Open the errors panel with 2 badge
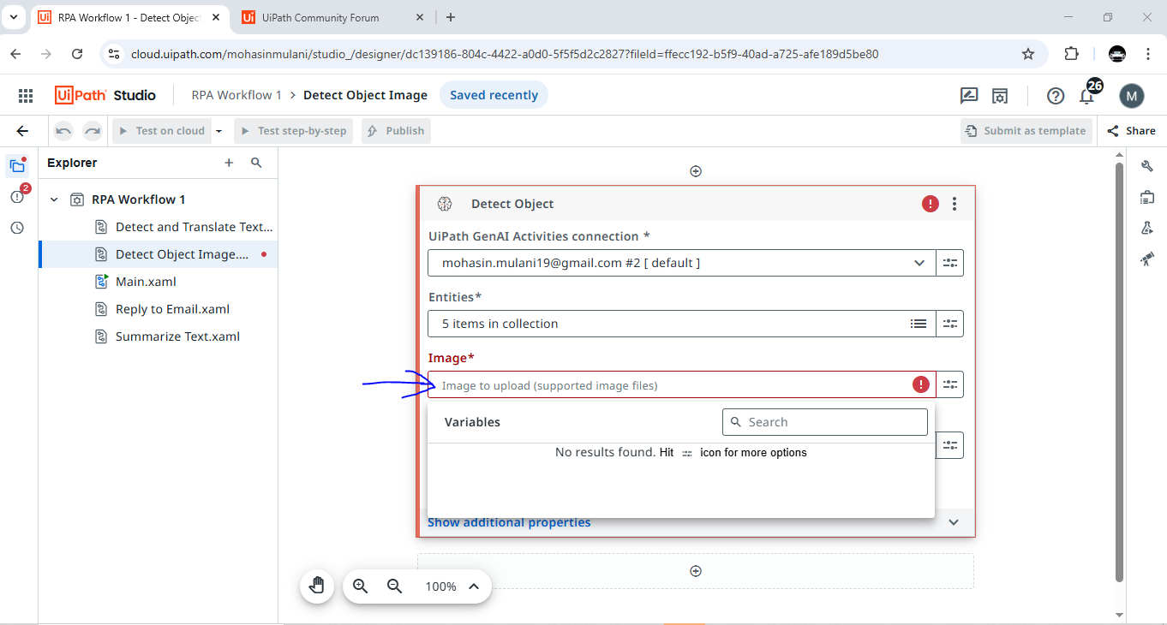 pos(17,197)
